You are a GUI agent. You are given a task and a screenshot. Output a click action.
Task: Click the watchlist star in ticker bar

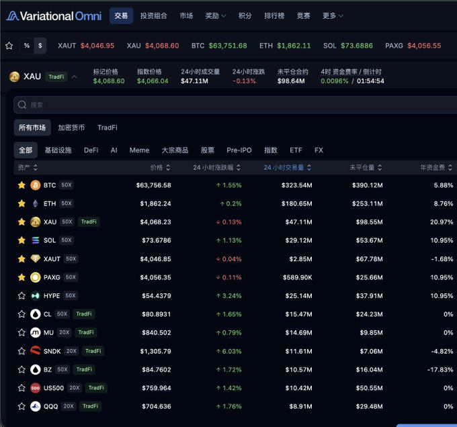[9, 46]
